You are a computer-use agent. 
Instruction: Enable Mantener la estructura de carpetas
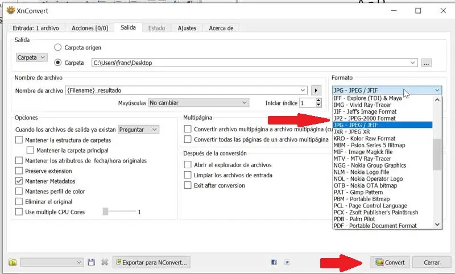click(x=19, y=140)
